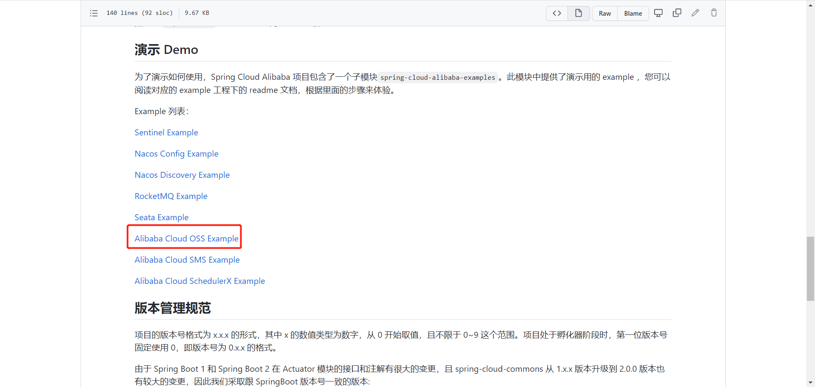
Task: Open the Alibaba Cloud SMS Example link
Action: [x=187, y=260]
